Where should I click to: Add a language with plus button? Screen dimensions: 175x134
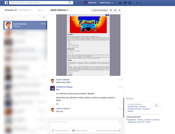156,105
